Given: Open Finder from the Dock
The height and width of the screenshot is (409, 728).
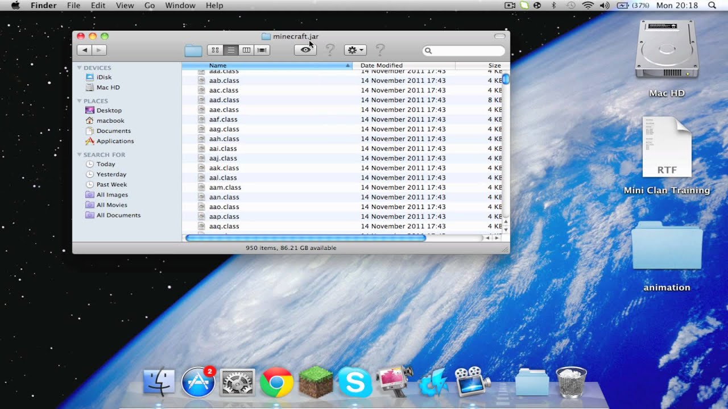Looking at the screenshot, I should pos(159,381).
